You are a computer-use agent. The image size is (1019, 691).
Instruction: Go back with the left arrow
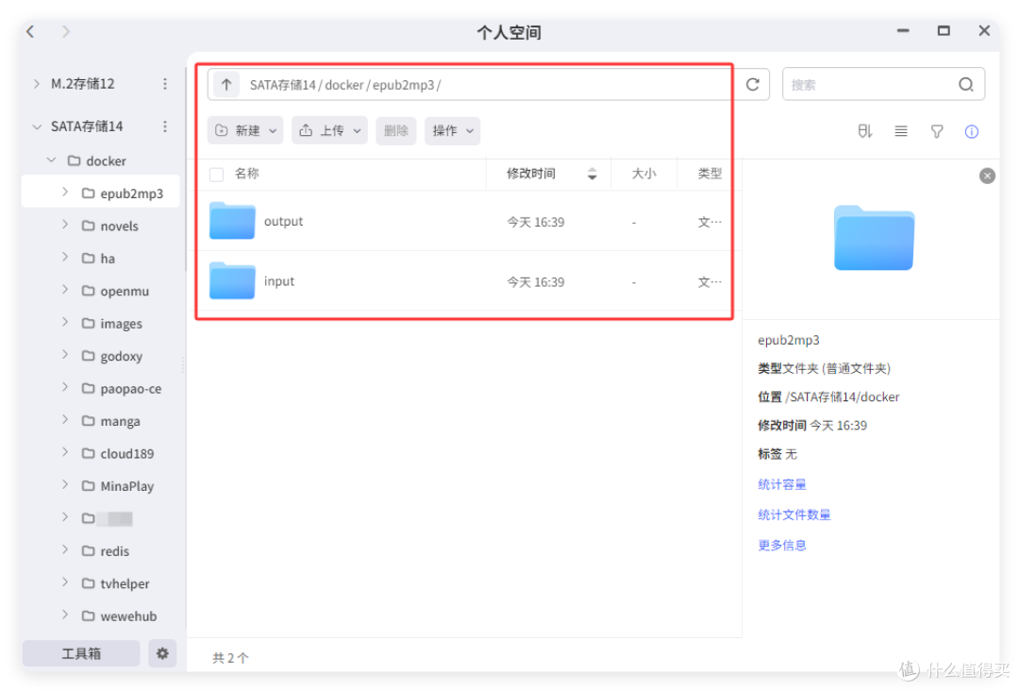(x=30, y=31)
